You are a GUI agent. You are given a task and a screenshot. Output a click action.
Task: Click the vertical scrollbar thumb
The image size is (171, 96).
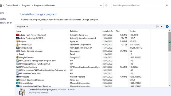coord(170,42)
